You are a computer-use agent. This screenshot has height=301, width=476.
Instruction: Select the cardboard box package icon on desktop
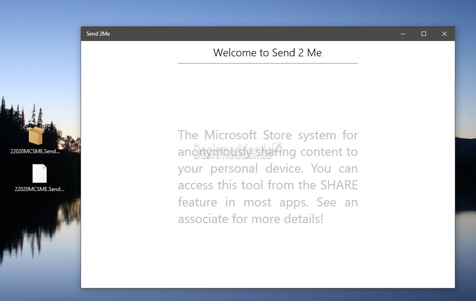pos(36,136)
